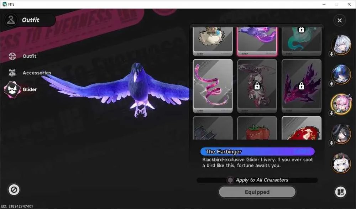This screenshot has height=209, width=356.
Task: Choose the highlighted purple bird glider thumbnail
Action: [257, 41]
